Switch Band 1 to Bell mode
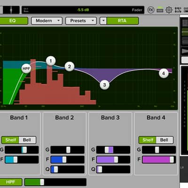The height and width of the screenshot is (188, 188). tap(27, 140)
